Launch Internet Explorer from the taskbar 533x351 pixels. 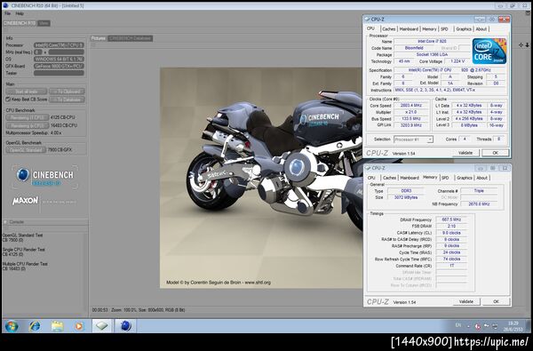(x=35, y=326)
